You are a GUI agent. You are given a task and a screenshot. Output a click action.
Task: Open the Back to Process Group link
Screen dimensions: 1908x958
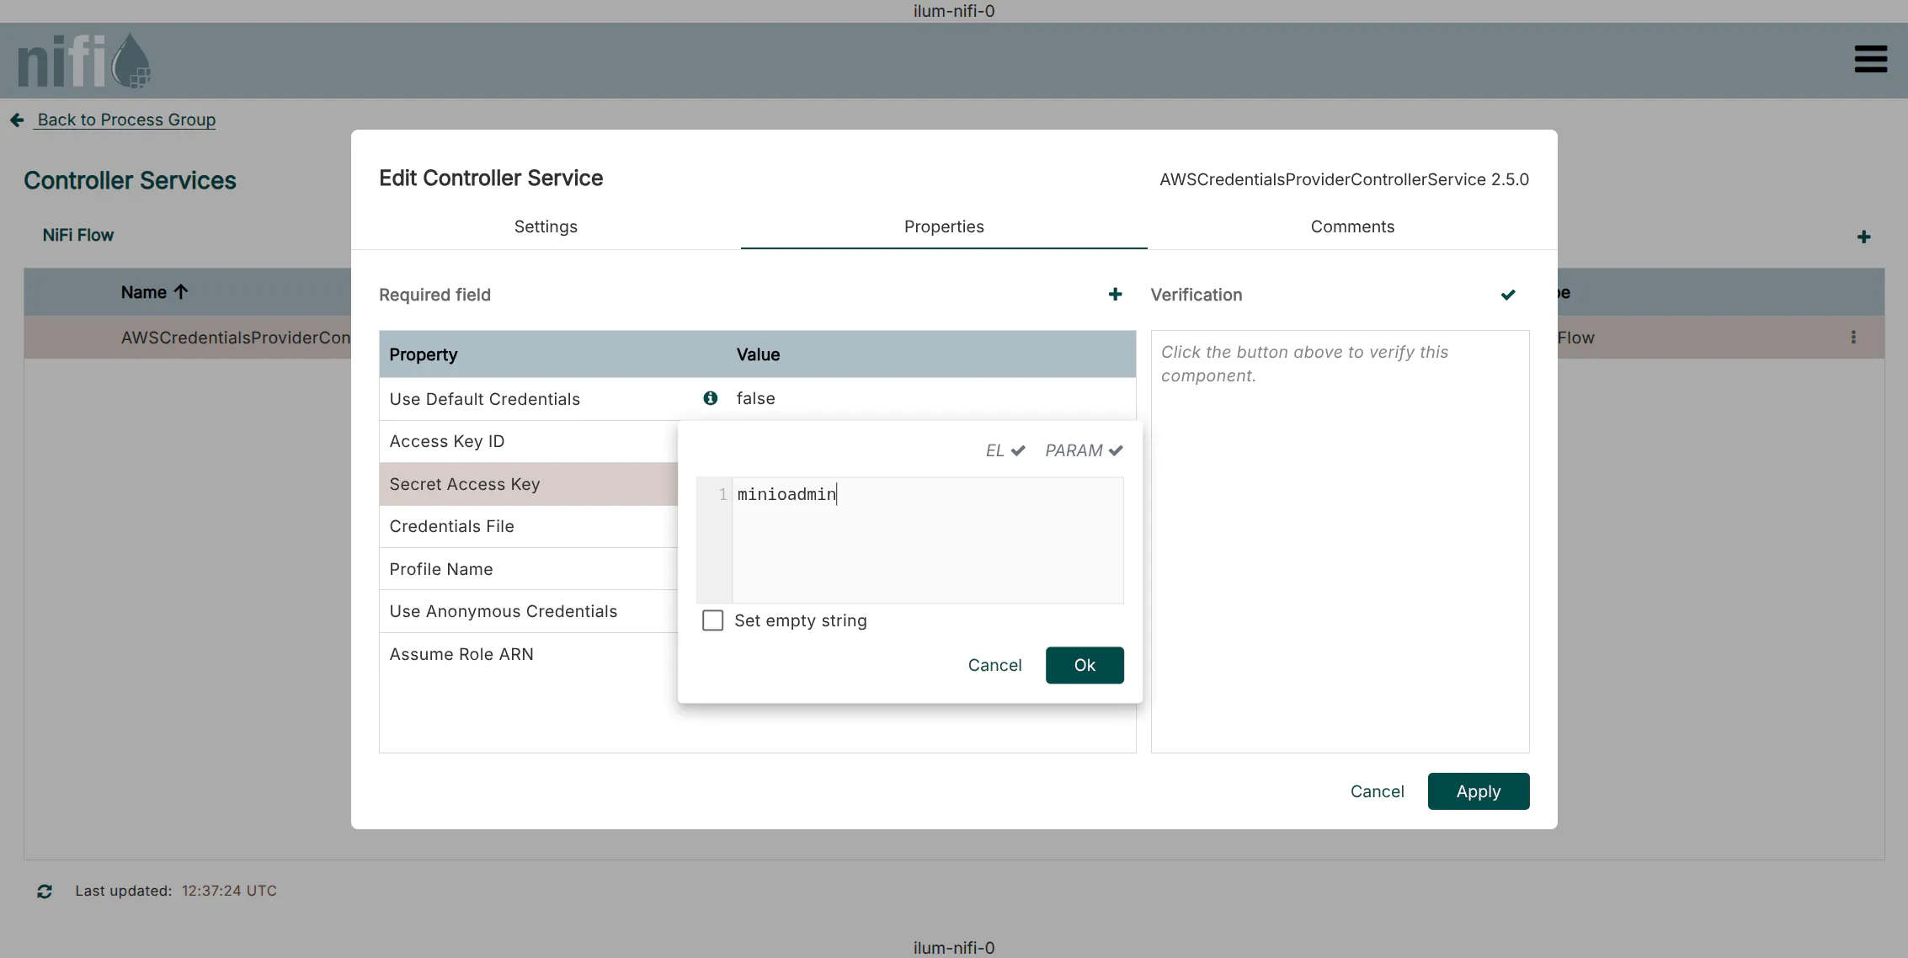pos(125,120)
